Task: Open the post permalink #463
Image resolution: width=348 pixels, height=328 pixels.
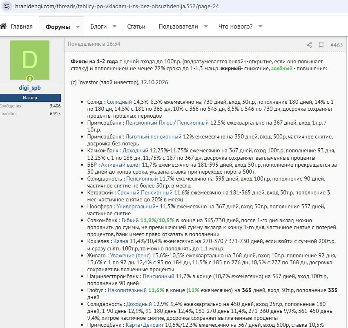Action: [337, 45]
